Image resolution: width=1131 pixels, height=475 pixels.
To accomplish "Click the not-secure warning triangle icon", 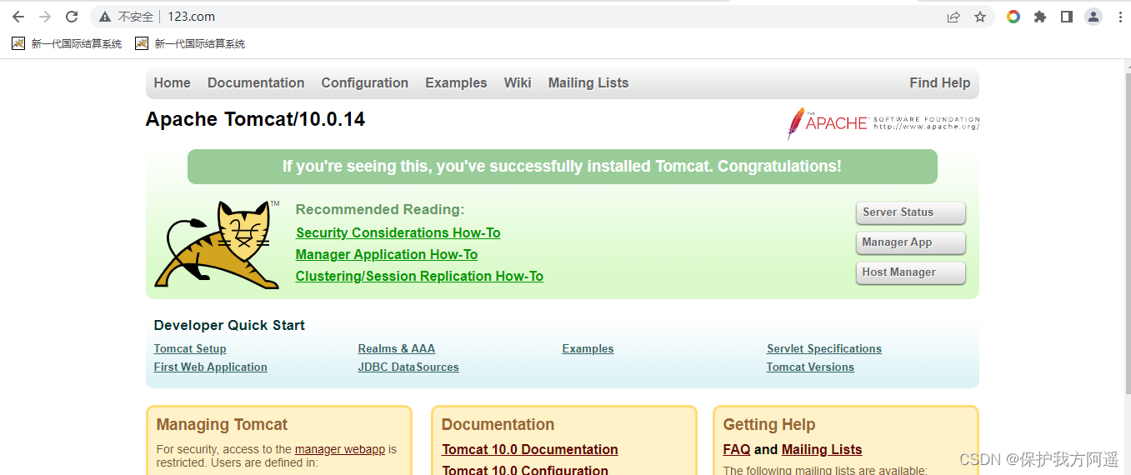I will point(105,17).
